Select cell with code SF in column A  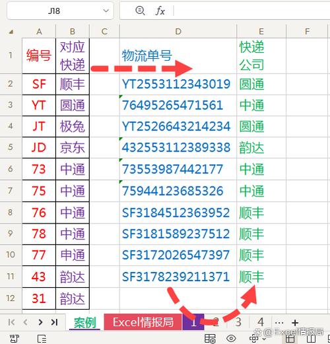(39, 84)
